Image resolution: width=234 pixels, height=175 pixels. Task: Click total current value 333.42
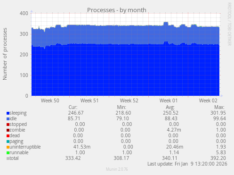(x=73, y=158)
